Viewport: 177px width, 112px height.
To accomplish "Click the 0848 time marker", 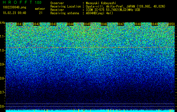I will tap(138, 24).
